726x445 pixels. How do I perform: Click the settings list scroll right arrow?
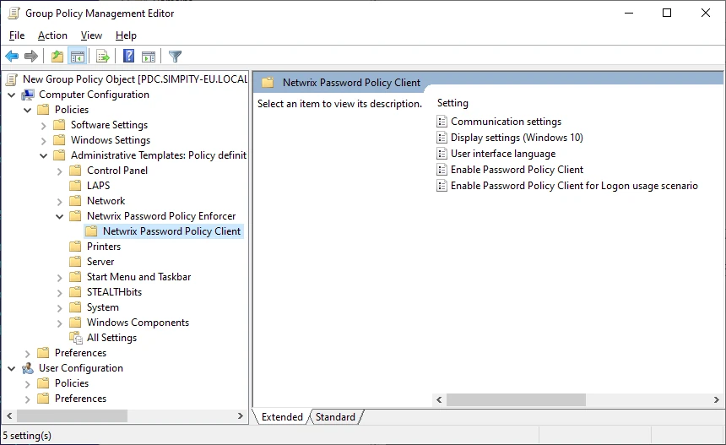point(716,399)
